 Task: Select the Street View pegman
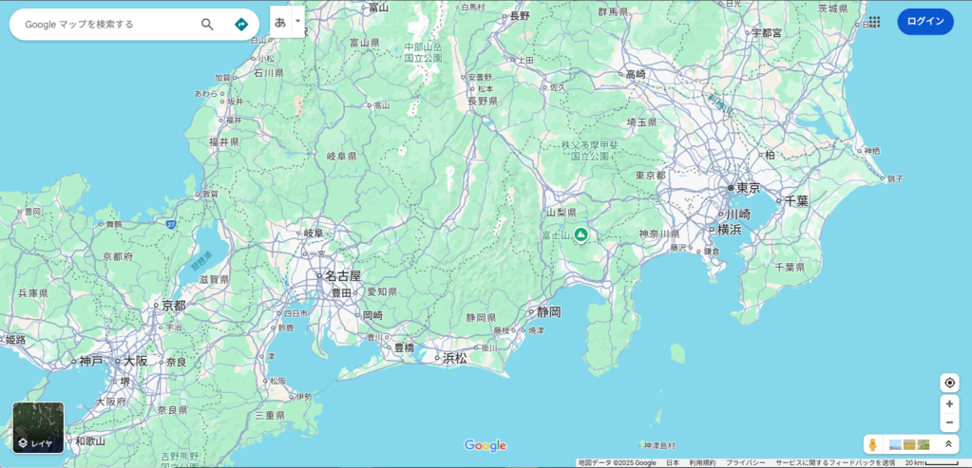[x=873, y=444]
